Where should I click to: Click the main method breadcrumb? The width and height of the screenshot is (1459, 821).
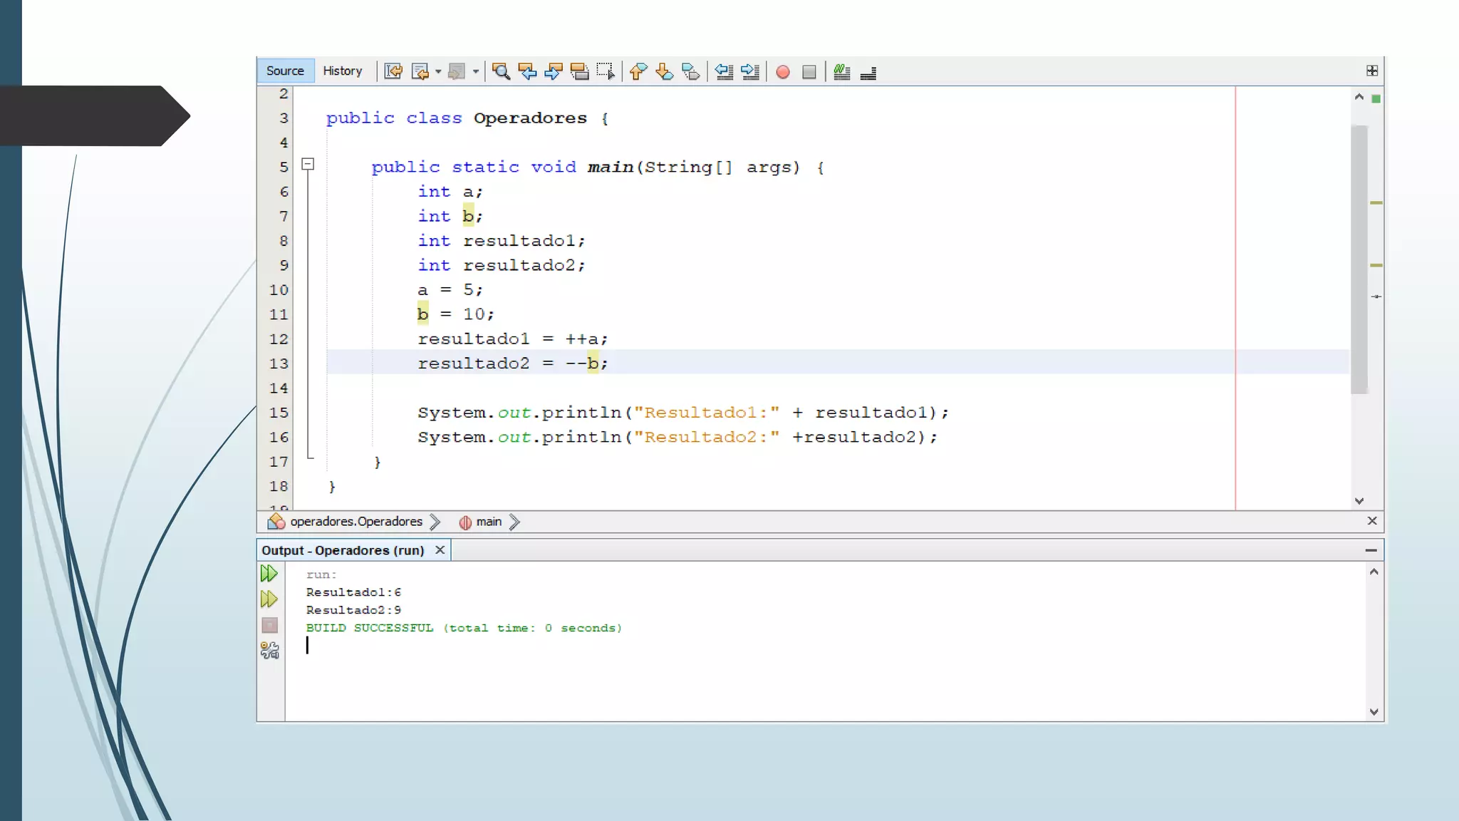[x=488, y=522]
